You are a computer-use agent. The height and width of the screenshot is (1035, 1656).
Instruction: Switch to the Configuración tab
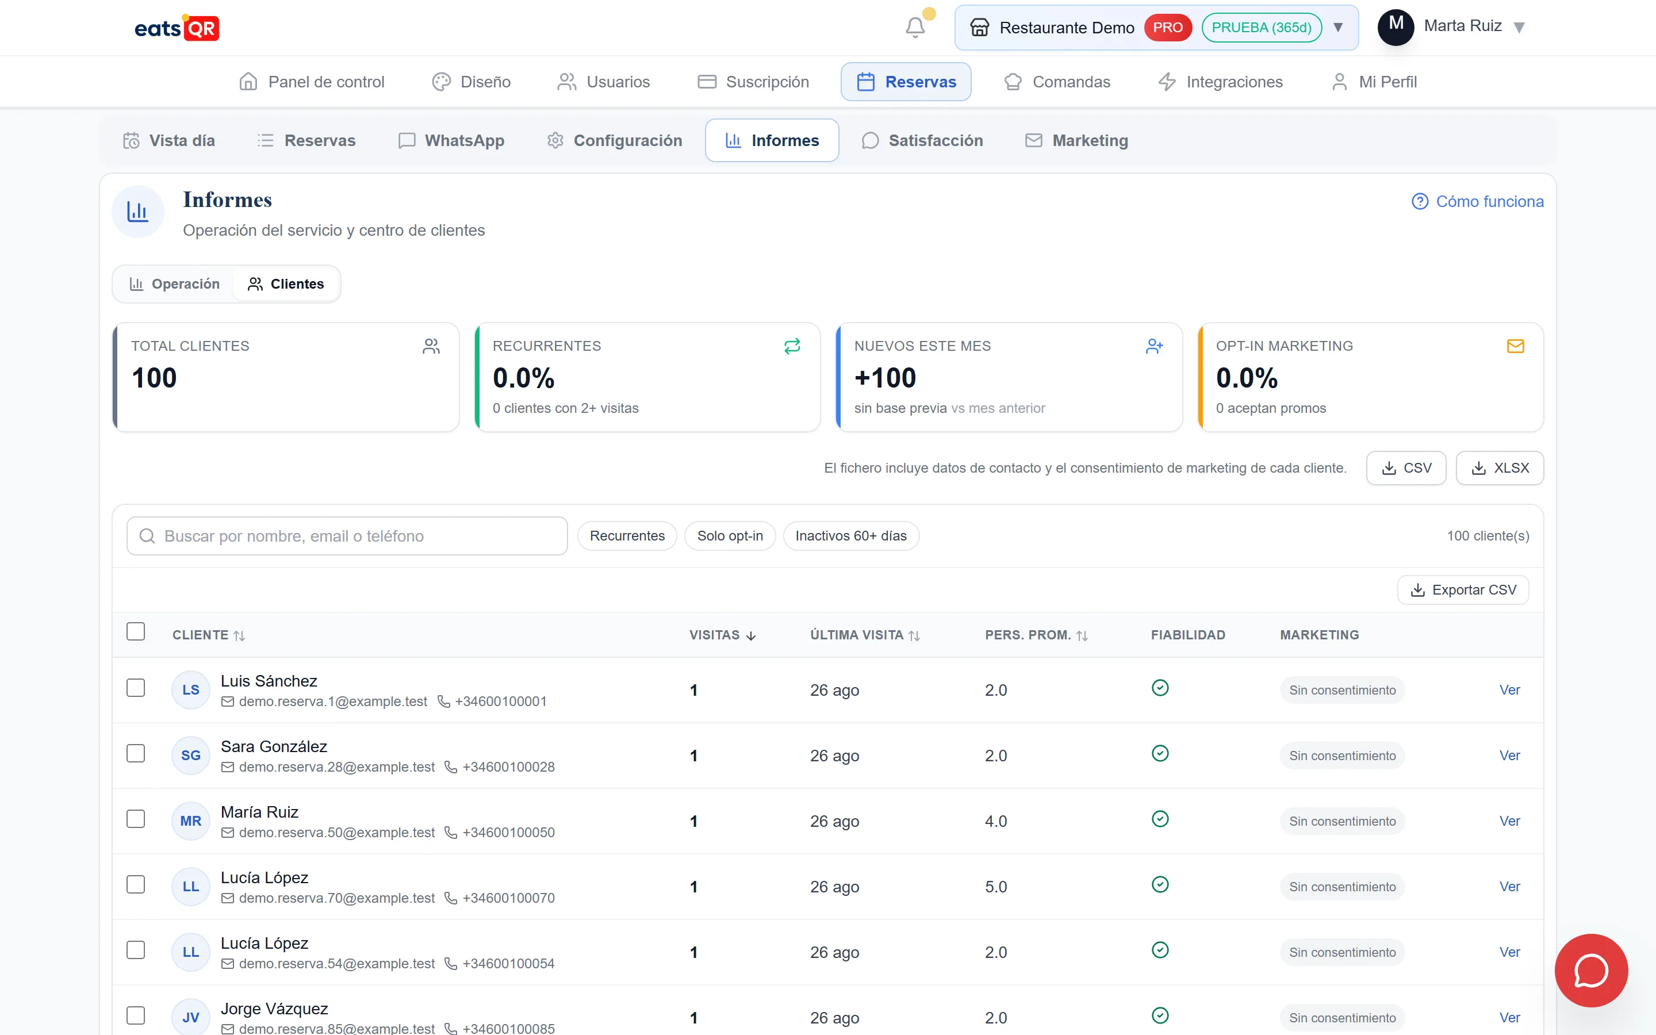(x=615, y=140)
